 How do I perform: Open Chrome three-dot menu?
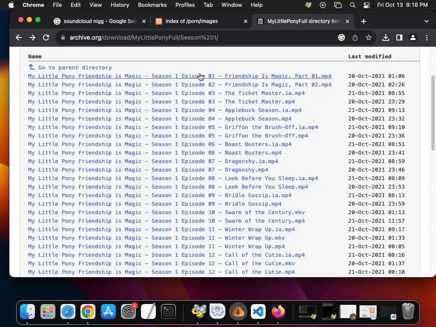click(427, 37)
